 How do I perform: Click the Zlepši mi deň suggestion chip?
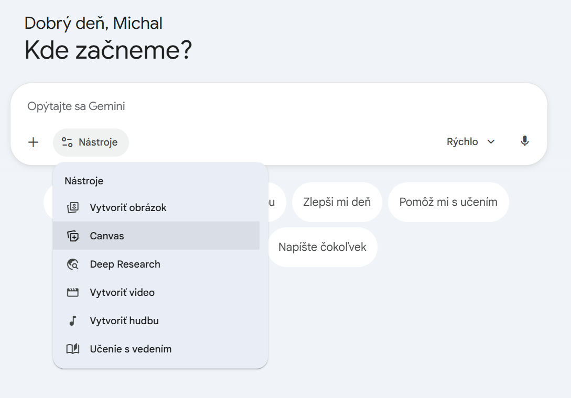[x=337, y=202]
